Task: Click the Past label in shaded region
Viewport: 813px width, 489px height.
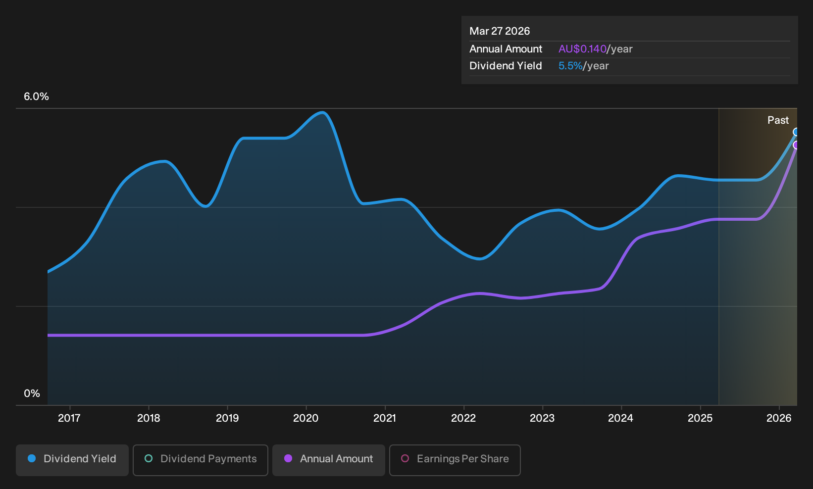Action: [x=778, y=120]
